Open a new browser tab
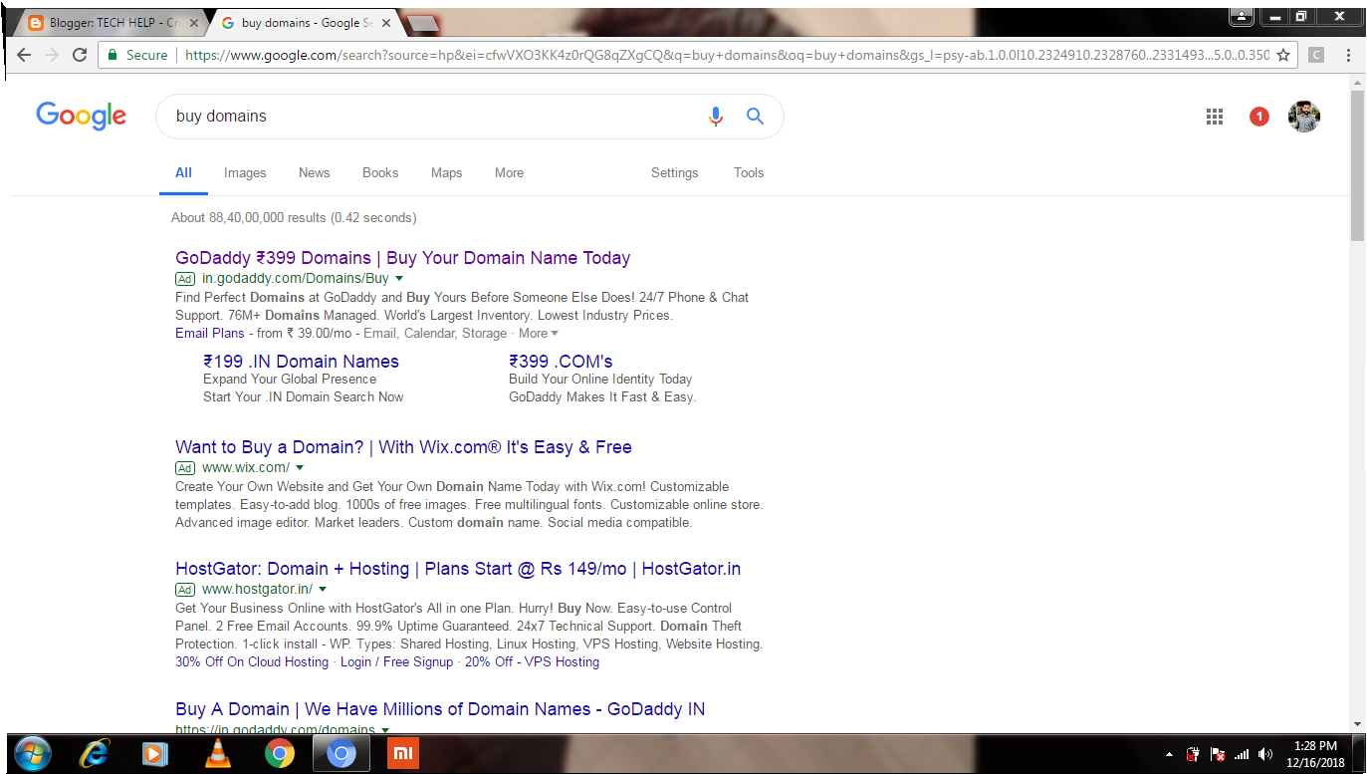This screenshot has height=774, width=1367. [x=424, y=22]
